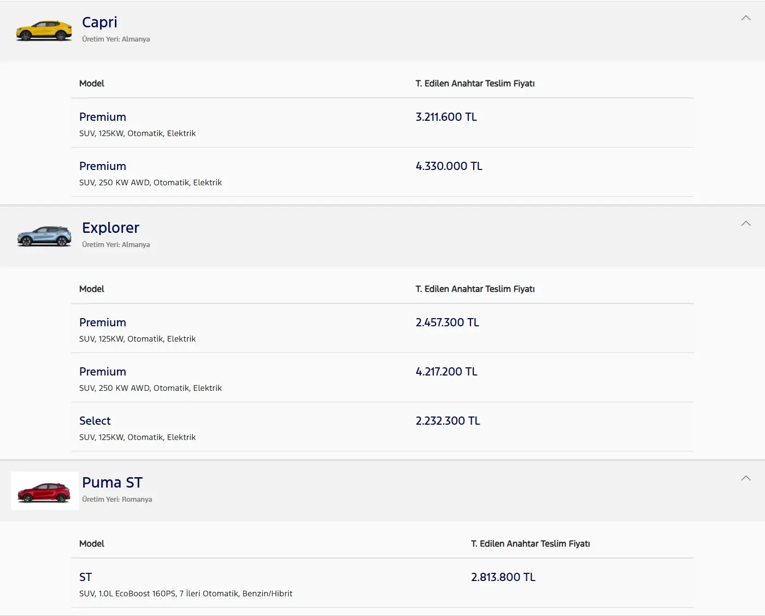The image size is (765, 616).
Task: Click the Üretim Yeri: Romanya text
Action: [x=117, y=500]
